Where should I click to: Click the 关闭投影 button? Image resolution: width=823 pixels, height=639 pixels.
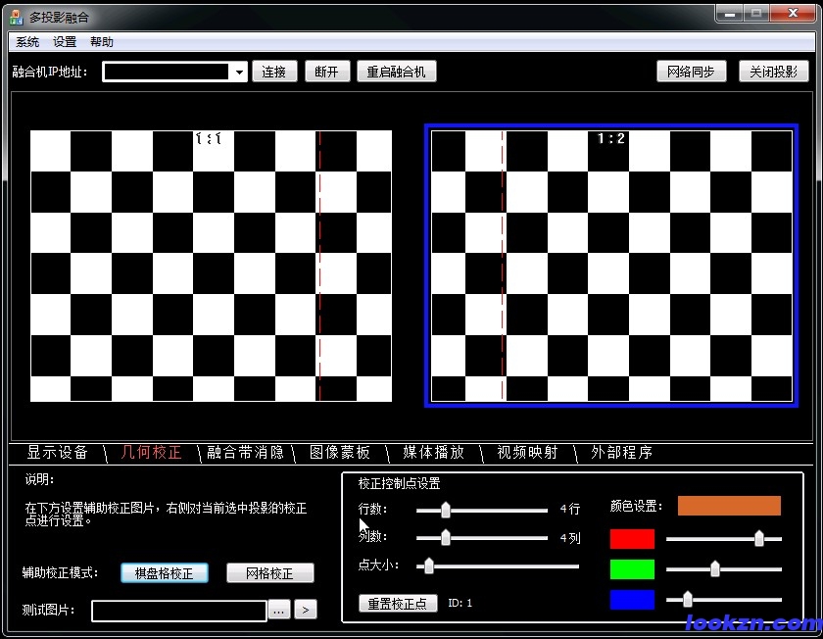pyautogui.click(x=774, y=72)
